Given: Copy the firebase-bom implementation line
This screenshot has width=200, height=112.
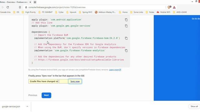Looking at the screenshot, I should click(x=126, y=38).
